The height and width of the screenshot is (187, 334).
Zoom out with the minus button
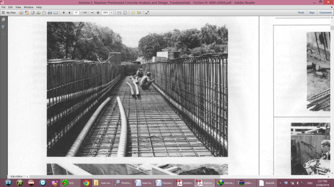(92, 13)
